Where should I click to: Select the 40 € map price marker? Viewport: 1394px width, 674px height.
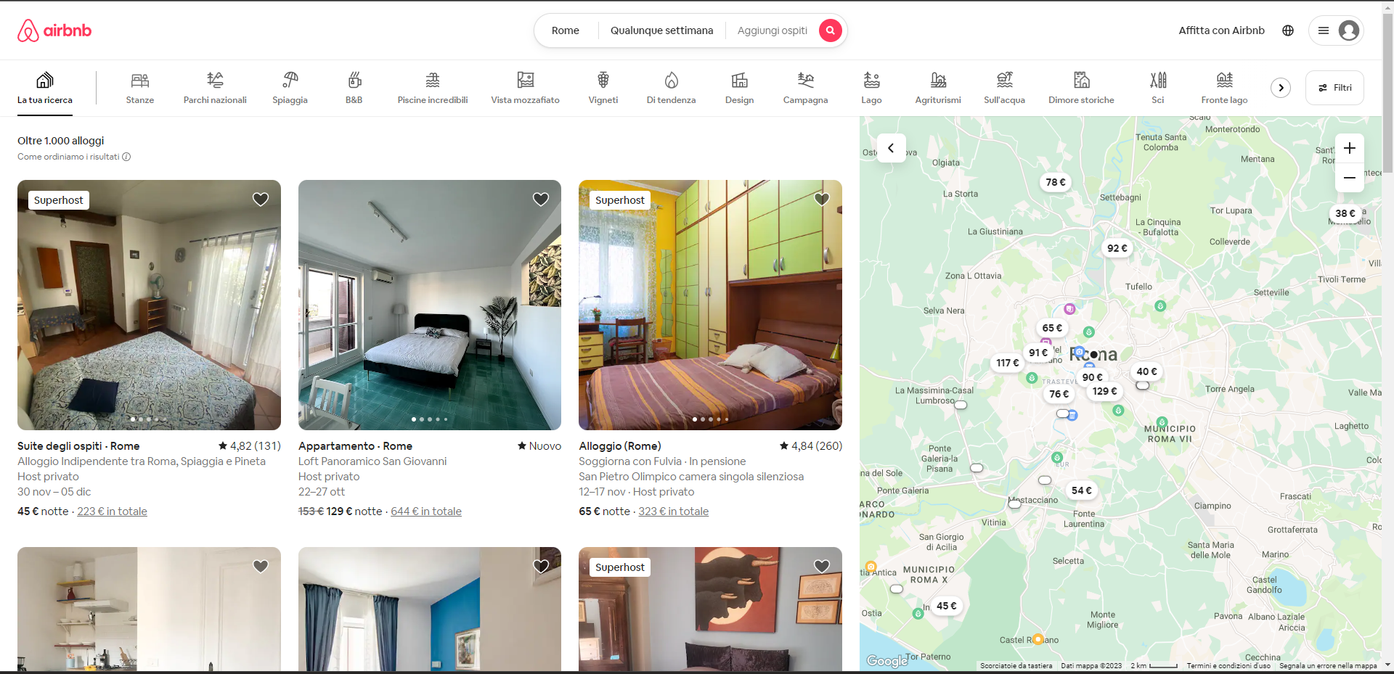[1147, 371]
